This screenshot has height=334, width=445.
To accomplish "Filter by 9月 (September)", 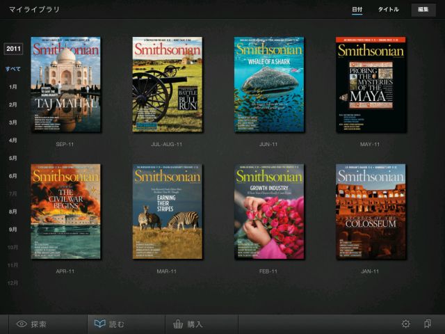I will click(13, 230).
